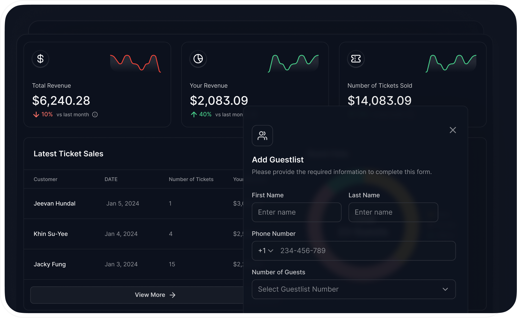
Task: Click the ticket icon on Tickets Sold card
Action: click(x=356, y=59)
